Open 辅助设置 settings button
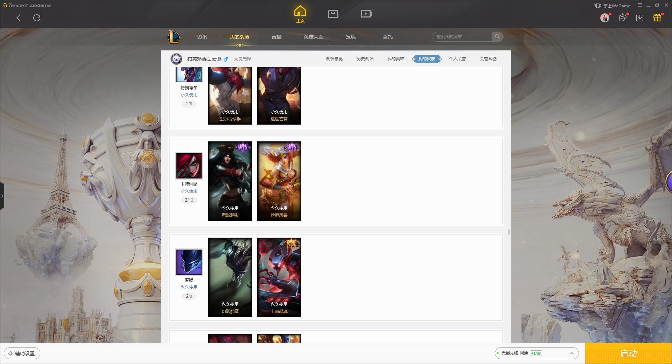This screenshot has width=672, height=364. click(22, 353)
